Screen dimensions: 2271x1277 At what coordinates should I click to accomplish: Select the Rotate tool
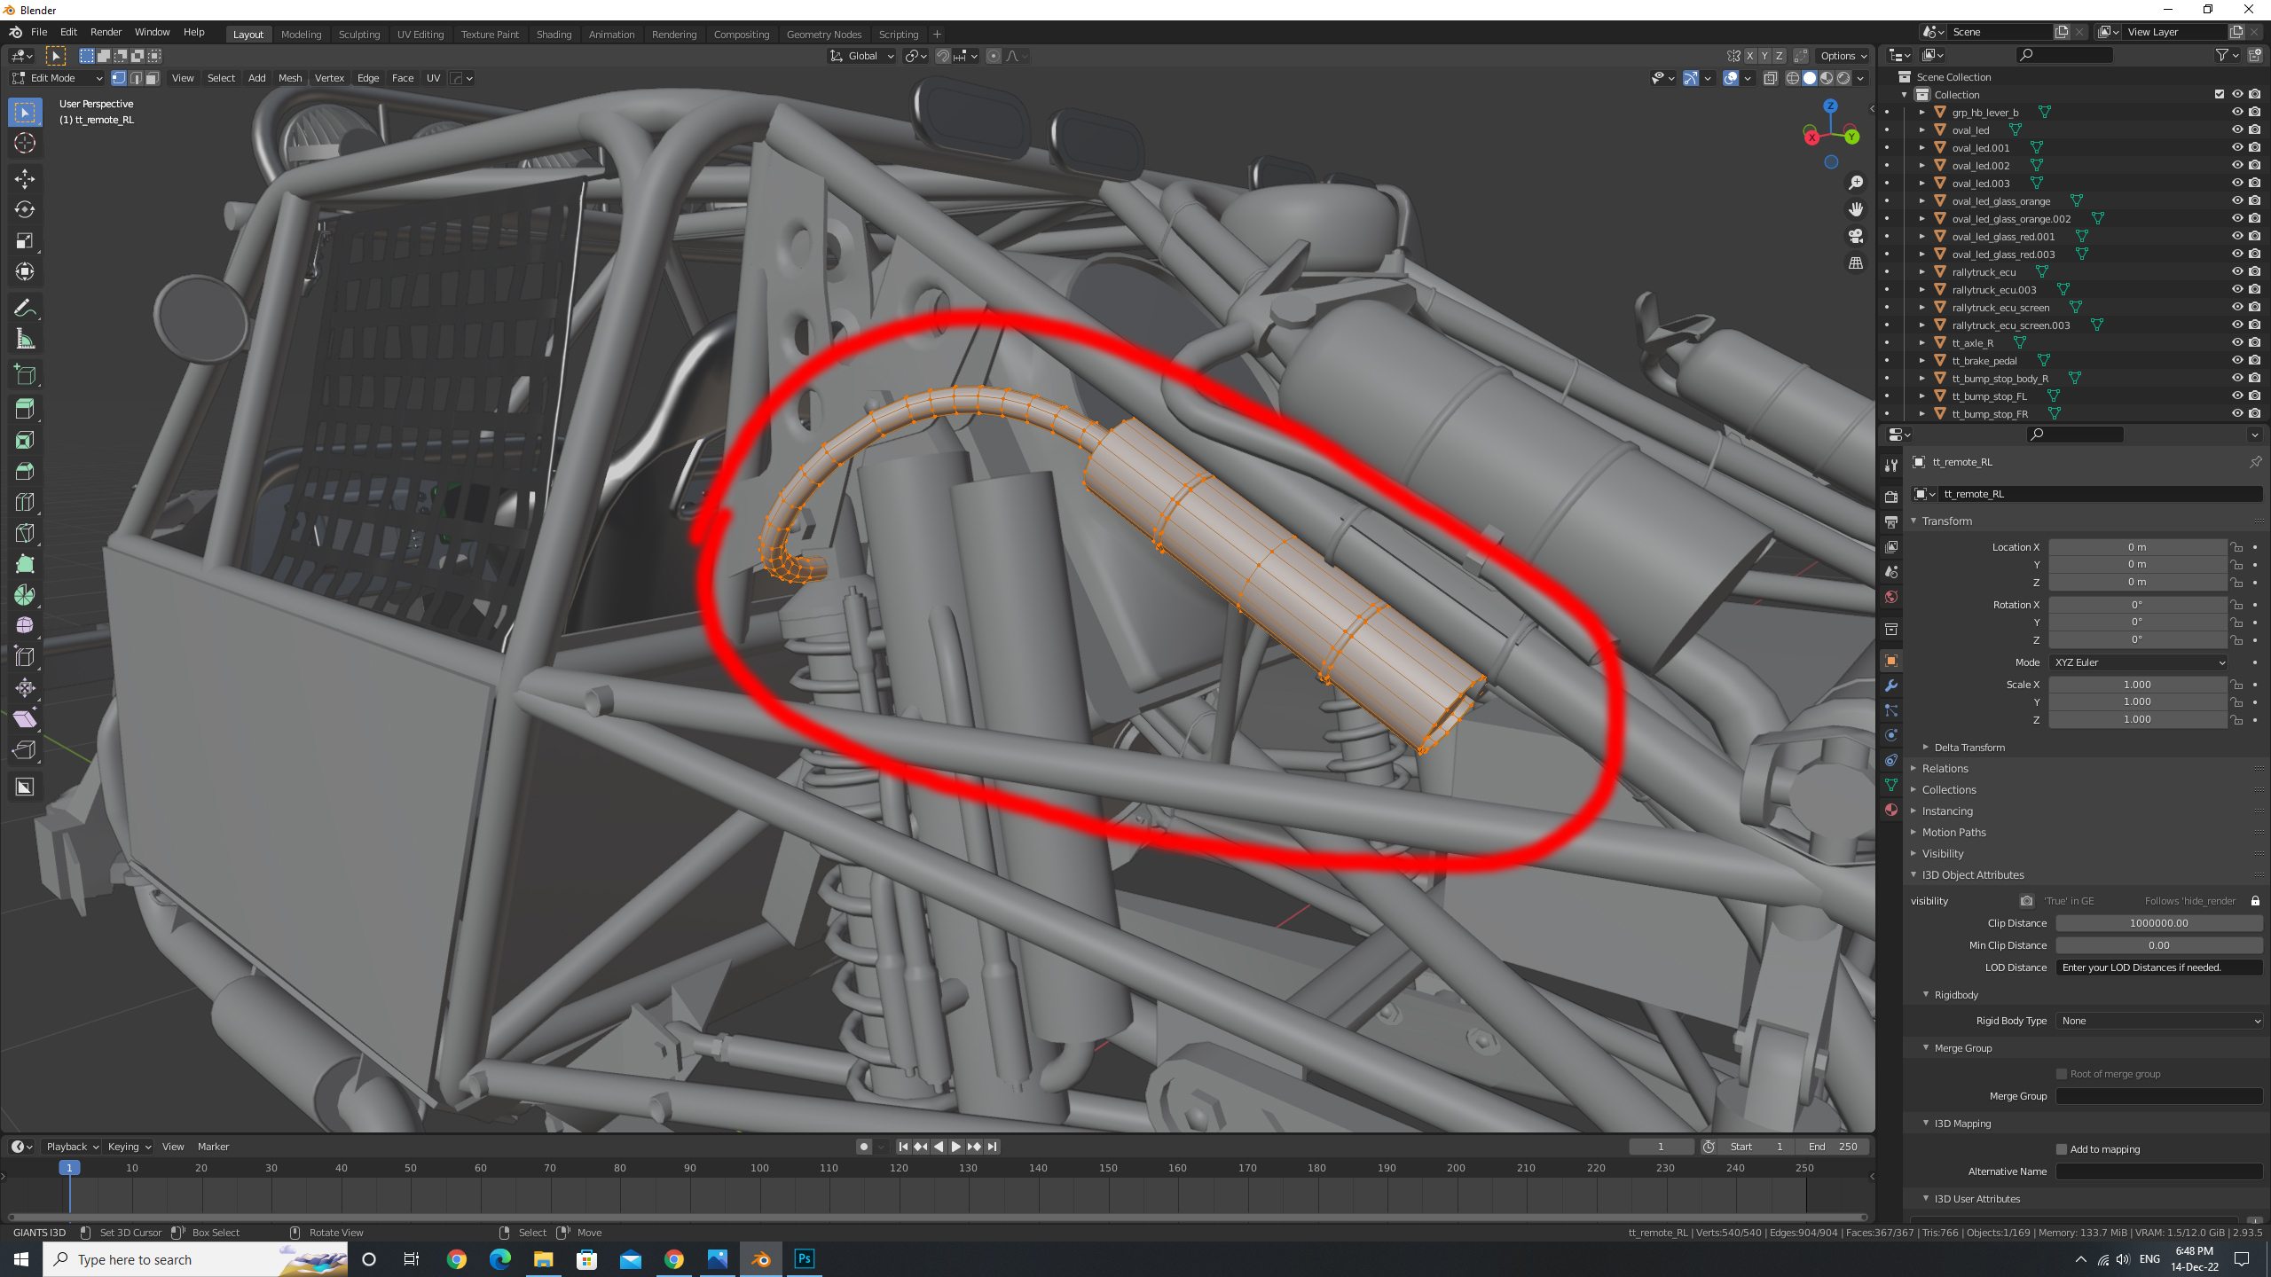click(x=25, y=209)
